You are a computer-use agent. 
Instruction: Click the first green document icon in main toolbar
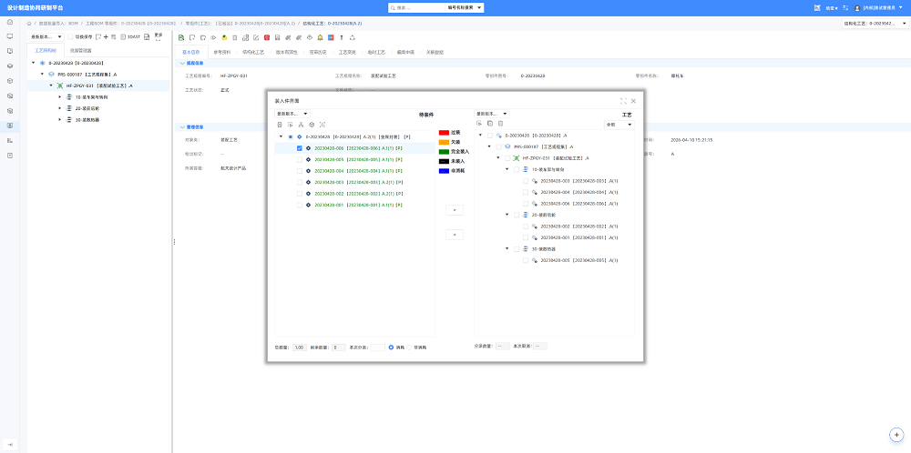click(181, 37)
